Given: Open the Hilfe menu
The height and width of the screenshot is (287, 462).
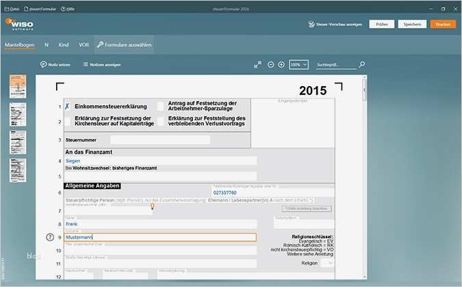Looking at the screenshot, I should point(68,9).
